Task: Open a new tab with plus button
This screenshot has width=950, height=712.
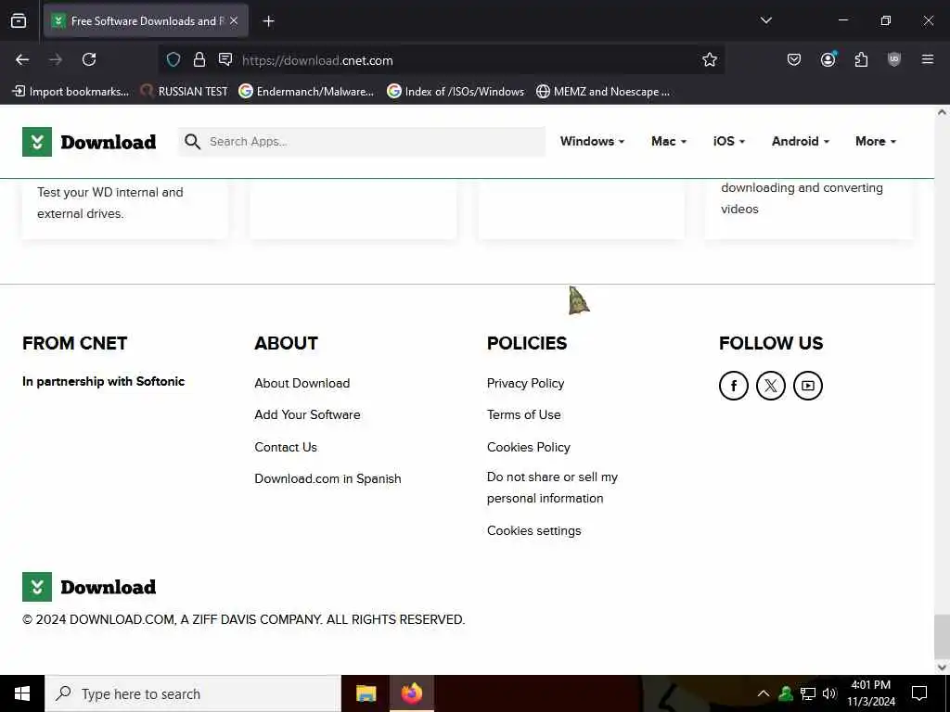Action: tap(268, 21)
